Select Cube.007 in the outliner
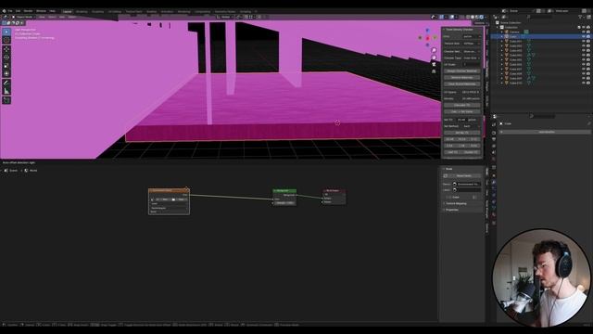The height and width of the screenshot is (334, 593). coord(515,70)
